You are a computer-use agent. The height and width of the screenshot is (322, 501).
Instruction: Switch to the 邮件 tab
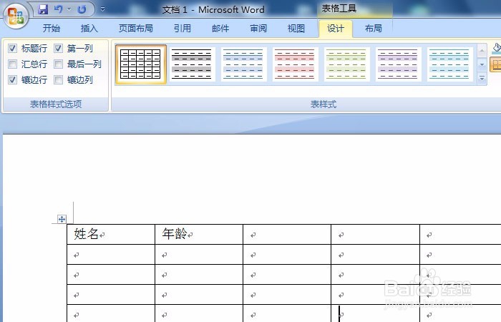(x=220, y=29)
